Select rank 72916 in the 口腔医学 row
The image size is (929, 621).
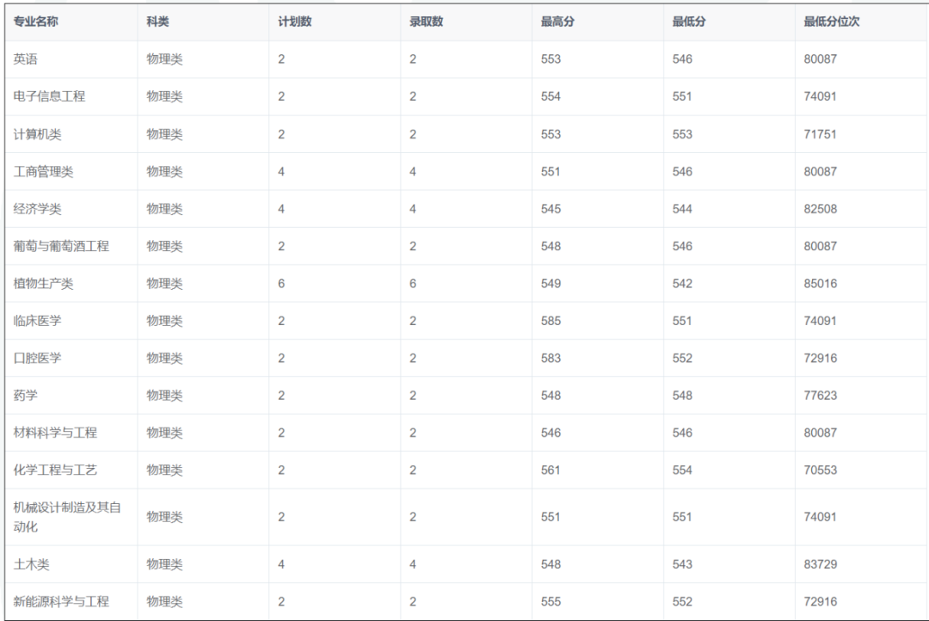(821, 358)
